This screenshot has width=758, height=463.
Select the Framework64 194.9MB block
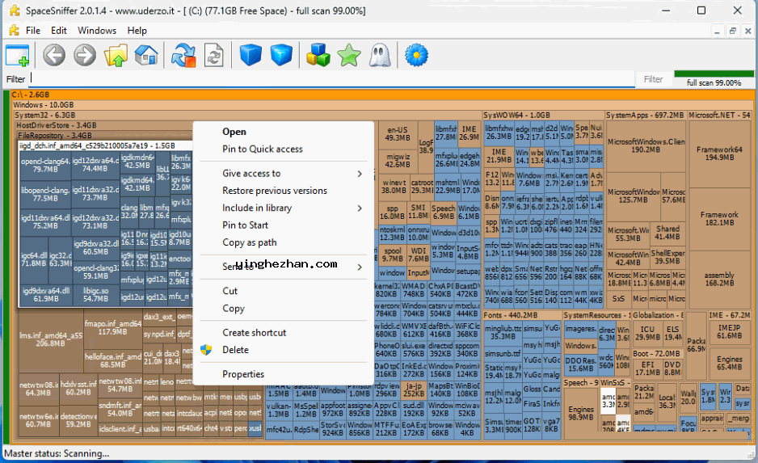coord(719,154)
